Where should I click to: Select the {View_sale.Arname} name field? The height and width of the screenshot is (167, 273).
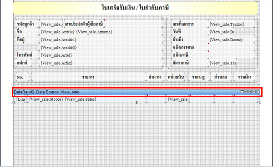[x=94, y=32]
